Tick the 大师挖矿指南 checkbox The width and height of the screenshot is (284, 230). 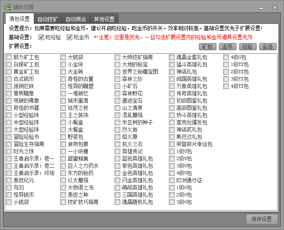pyautogui.click(x=118, y=57)
